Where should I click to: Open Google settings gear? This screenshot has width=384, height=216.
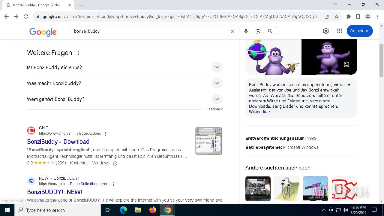click(x=326, y=31)
